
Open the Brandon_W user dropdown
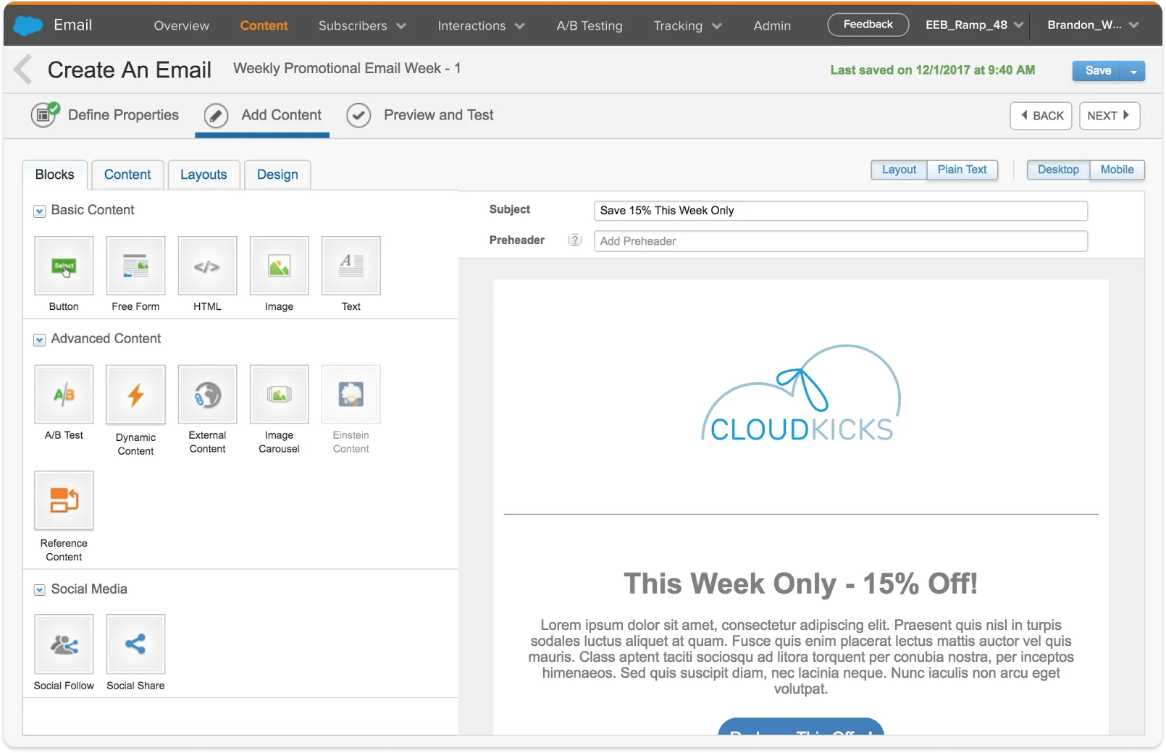click(1093, 25)
